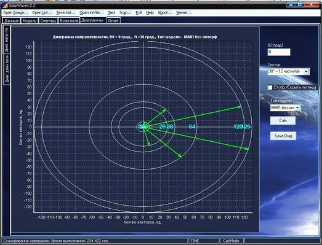Minimize the SolarWaves window
Screen dimensions: 322x245
tap(291, 4)
